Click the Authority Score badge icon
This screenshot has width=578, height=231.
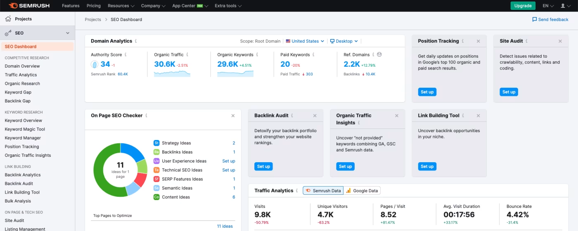pos(95,64)
